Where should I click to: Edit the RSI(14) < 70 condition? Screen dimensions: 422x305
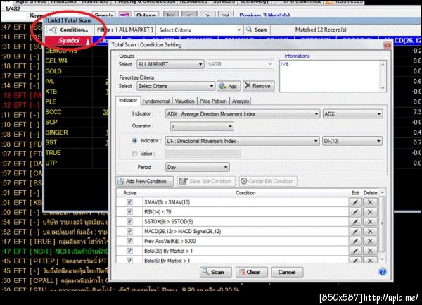point(355,212)
